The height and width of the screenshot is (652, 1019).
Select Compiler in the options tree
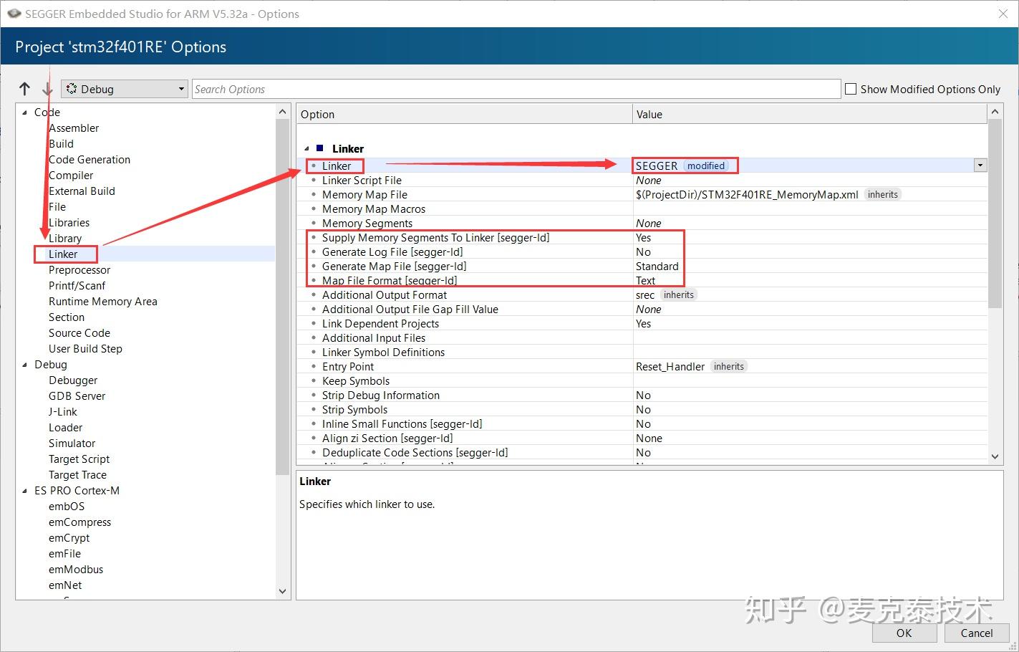[x=70, y=175]
